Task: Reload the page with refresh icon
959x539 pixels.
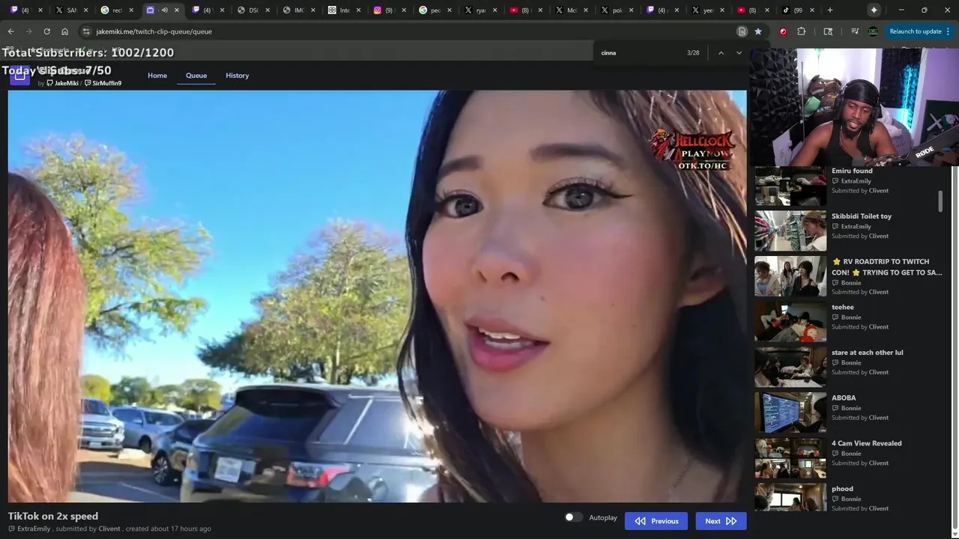Action: tap(46, 31)
